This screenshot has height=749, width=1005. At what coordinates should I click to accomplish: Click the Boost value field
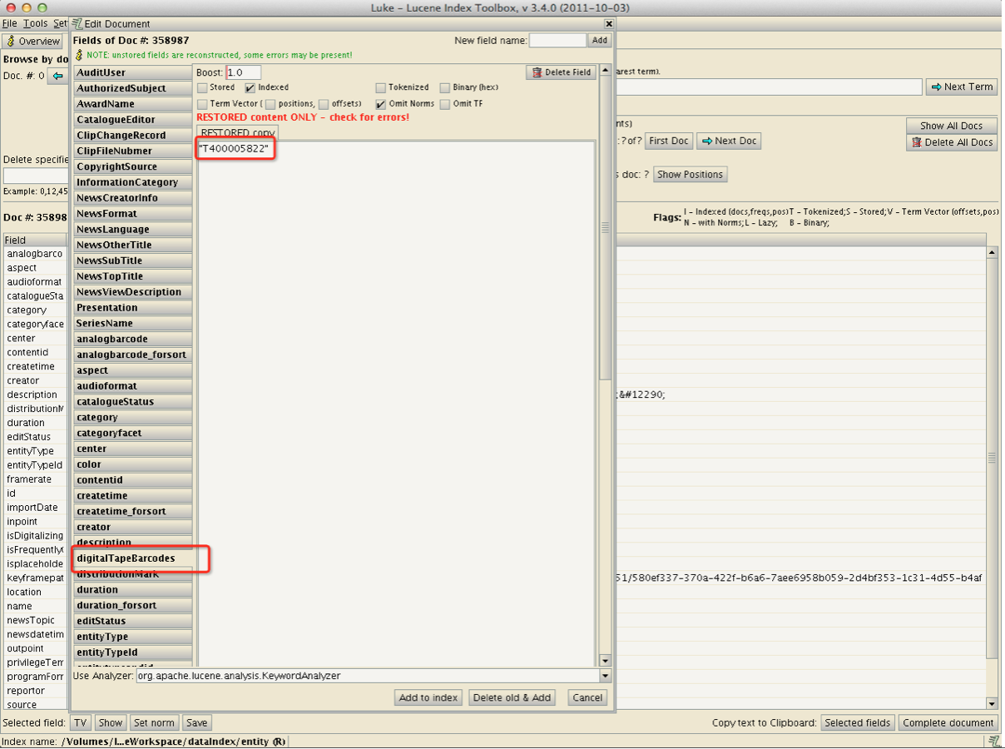pos(244,72)
